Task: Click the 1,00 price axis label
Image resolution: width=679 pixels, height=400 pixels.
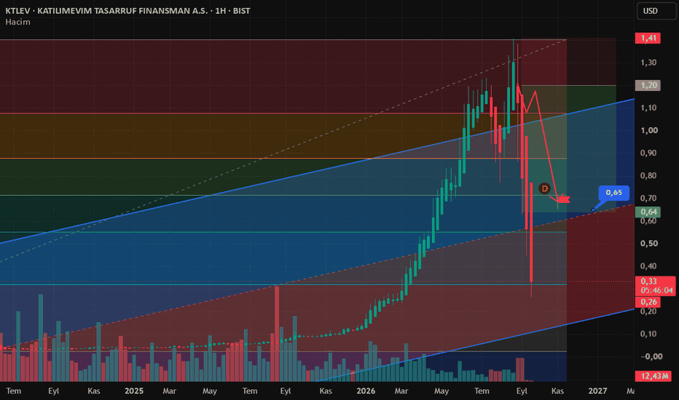Action: pos(649,130)
